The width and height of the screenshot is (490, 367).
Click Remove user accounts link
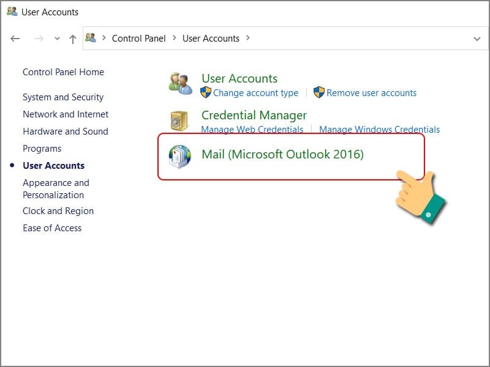pyautogui.click(x=372, y=93)
